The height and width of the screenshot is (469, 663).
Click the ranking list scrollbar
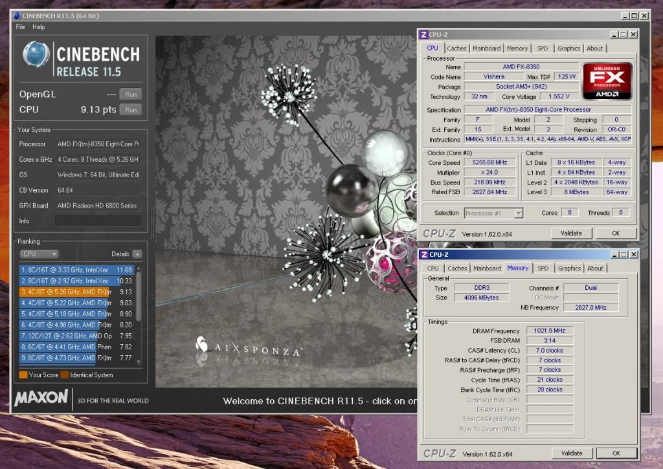pyautogui.click(x=139, y=314)
